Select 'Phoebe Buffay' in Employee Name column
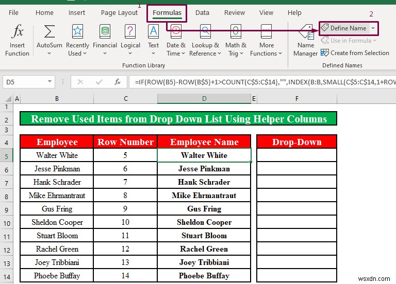The height and width of the screenshot is (284, 396). pyautogui.click(x=204, y=275)
